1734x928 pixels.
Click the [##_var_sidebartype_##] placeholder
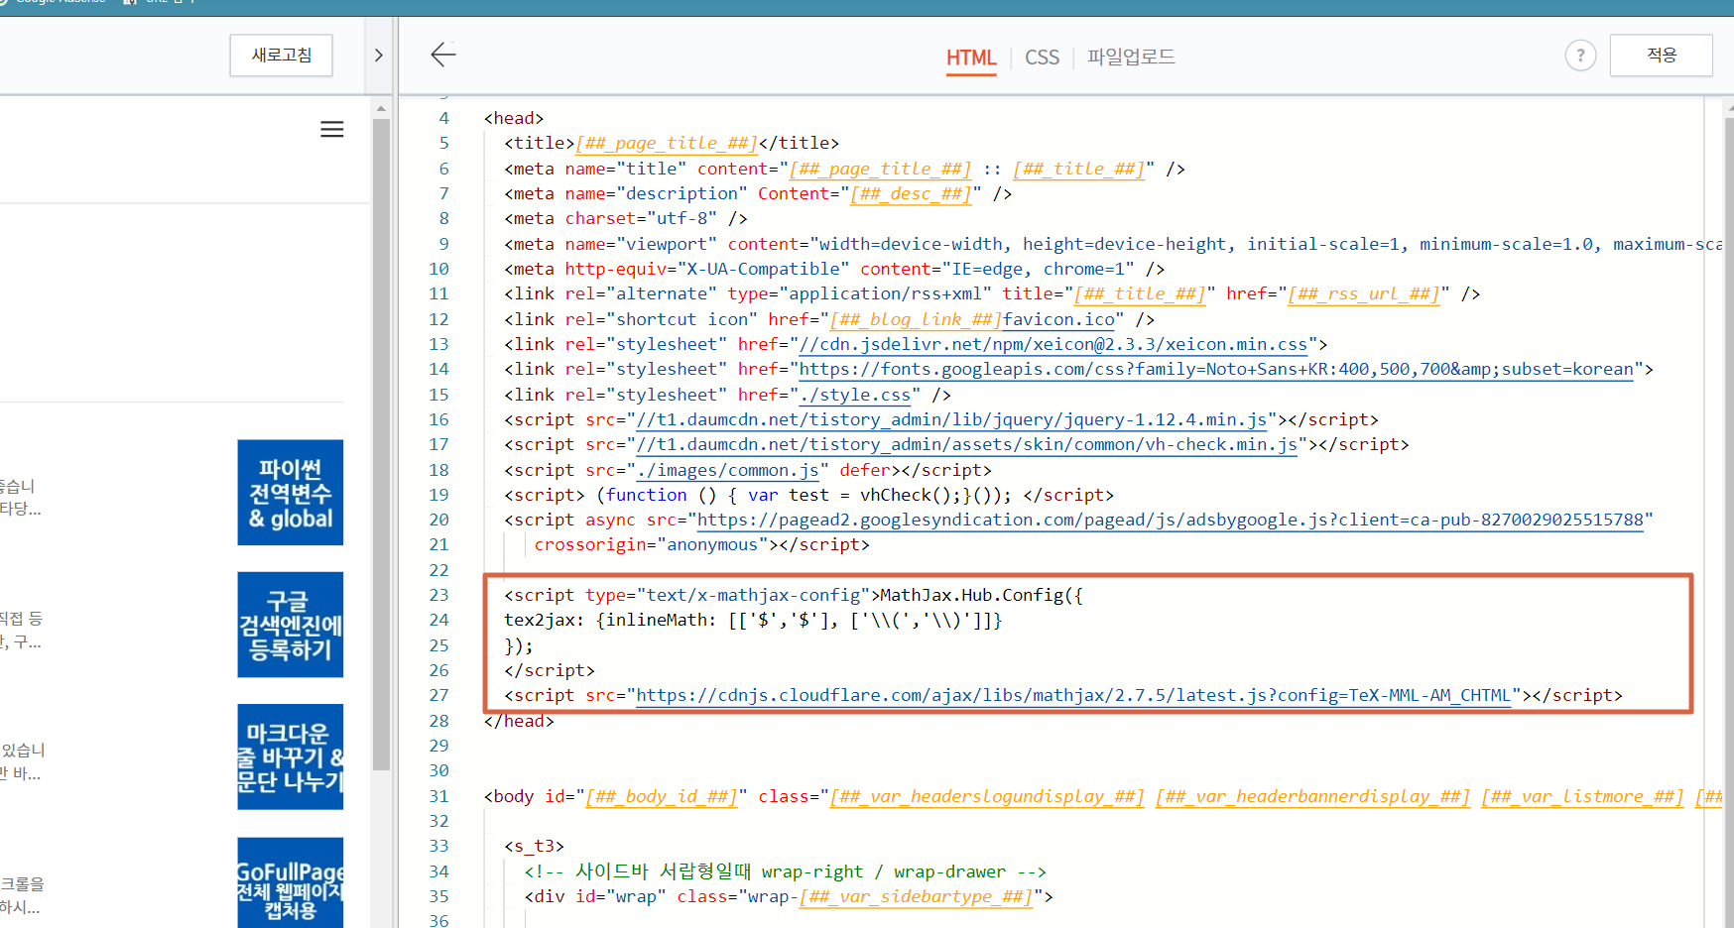pyautogui.click(x=916, y=896)
